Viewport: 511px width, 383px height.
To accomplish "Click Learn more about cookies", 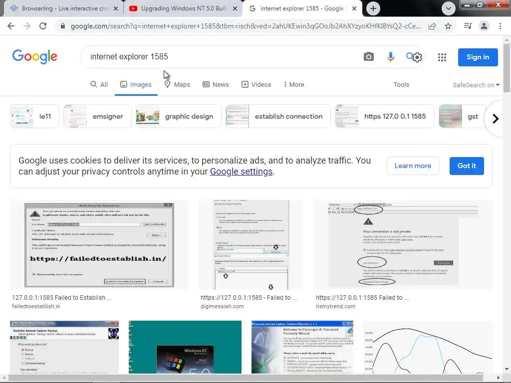I will 413,166.
